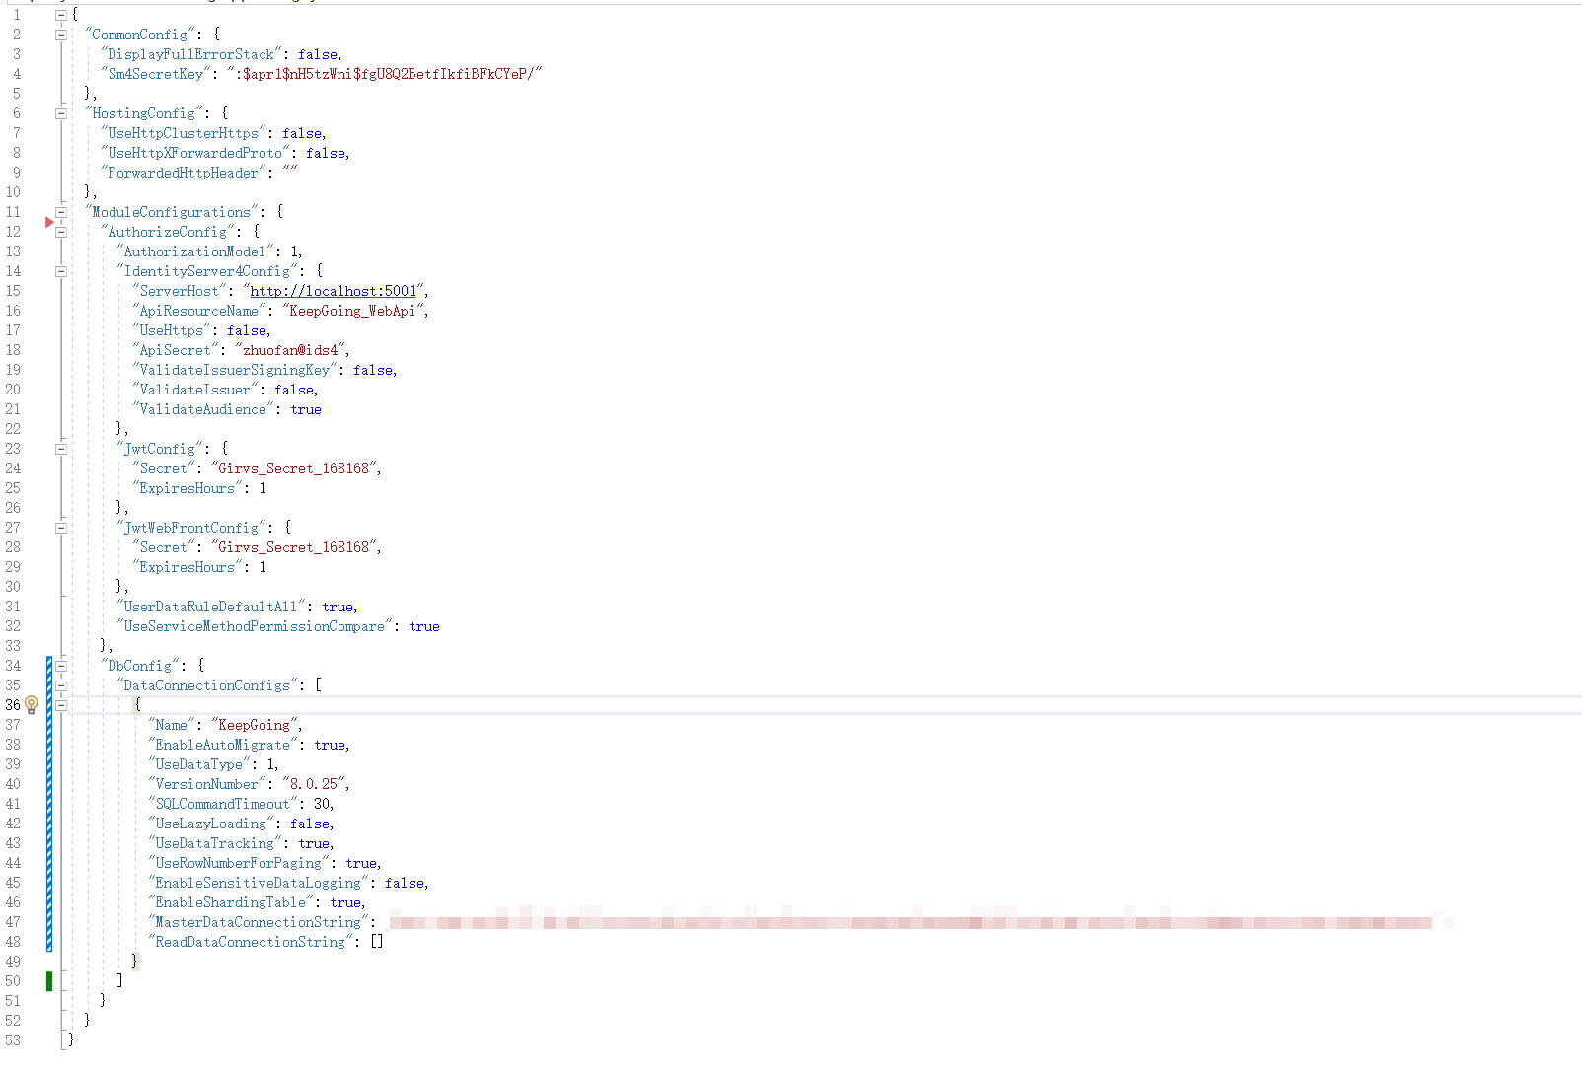Click the UseDataTracking key
Screen dimensions: 1582x1075
215,843
